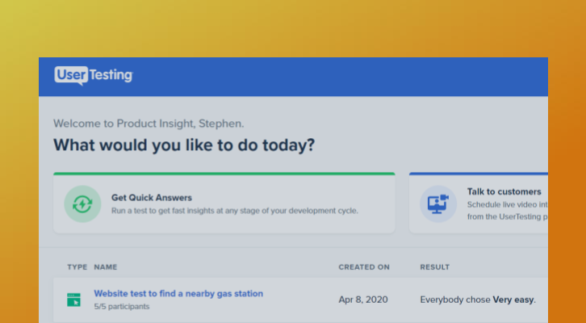Click the Everybody chose Very easy result
Viewport: 586px width, 323px height.
[x=478, y=300]
